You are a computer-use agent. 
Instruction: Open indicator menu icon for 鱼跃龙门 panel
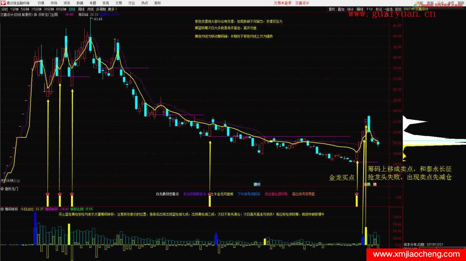click(3, 189)
